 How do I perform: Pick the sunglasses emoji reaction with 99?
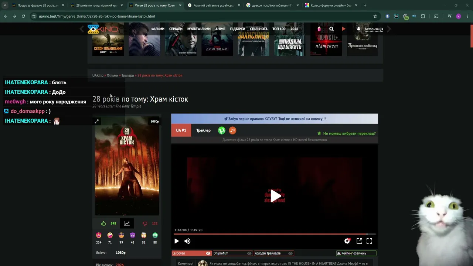coord(121,235)
